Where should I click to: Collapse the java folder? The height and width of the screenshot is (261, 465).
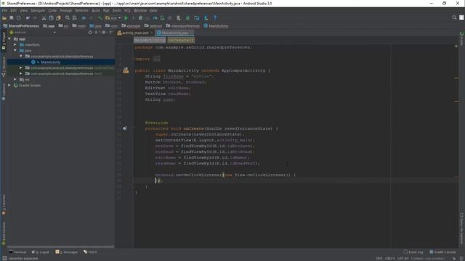click(15, 50)
